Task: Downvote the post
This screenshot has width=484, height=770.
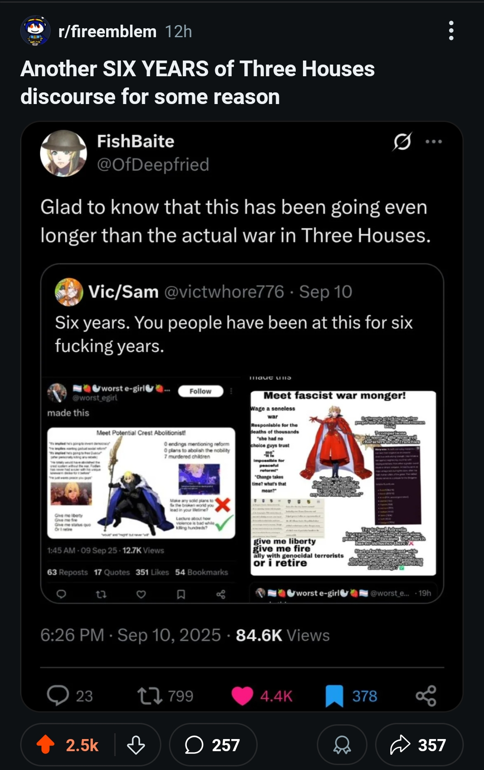Action: pyautogui.click(x=136, y=745)
